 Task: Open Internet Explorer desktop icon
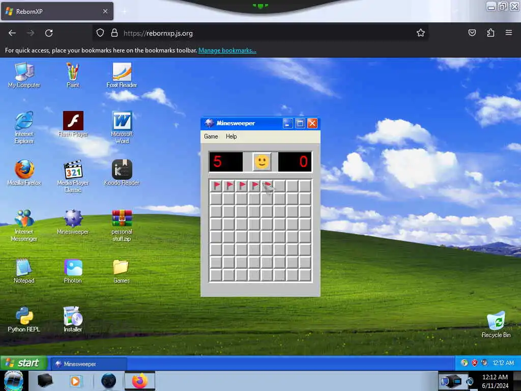[x=24, y=127]
